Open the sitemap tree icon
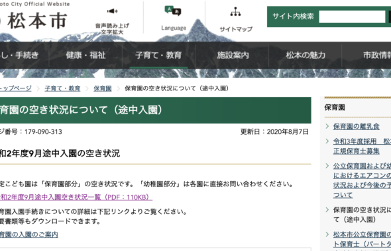391x251 pixels. 235,11
